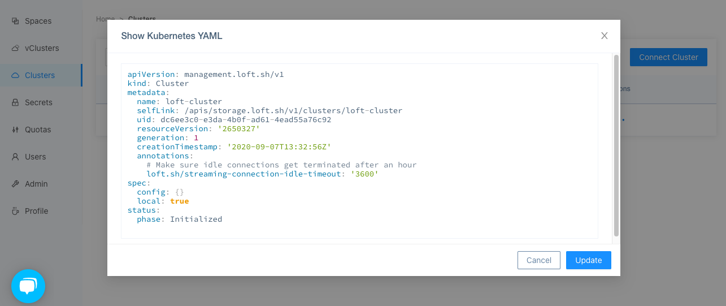Viewport: 726px width, 306px height.
Task: Open the Secrets menu item
Action: (38, 102)
